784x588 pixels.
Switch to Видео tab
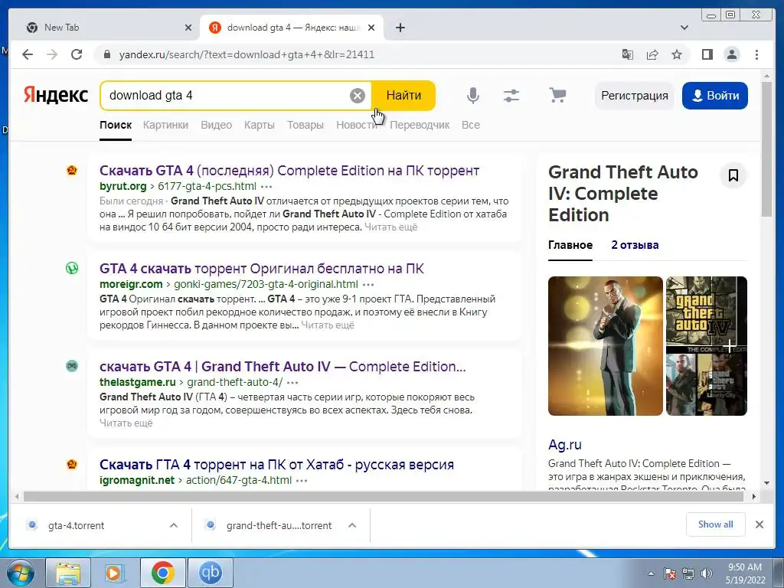click(x=216, y=125)
